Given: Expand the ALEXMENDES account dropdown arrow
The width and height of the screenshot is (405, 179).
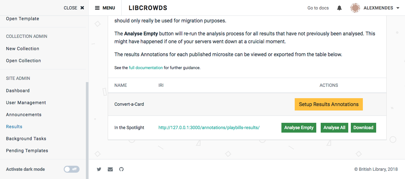Looking at the screenshot, I should (398, 8).
